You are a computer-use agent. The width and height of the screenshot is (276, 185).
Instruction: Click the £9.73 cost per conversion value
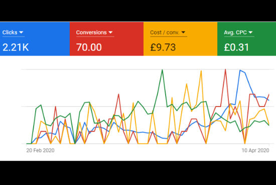pyautogui.click(x=163, y=47)
